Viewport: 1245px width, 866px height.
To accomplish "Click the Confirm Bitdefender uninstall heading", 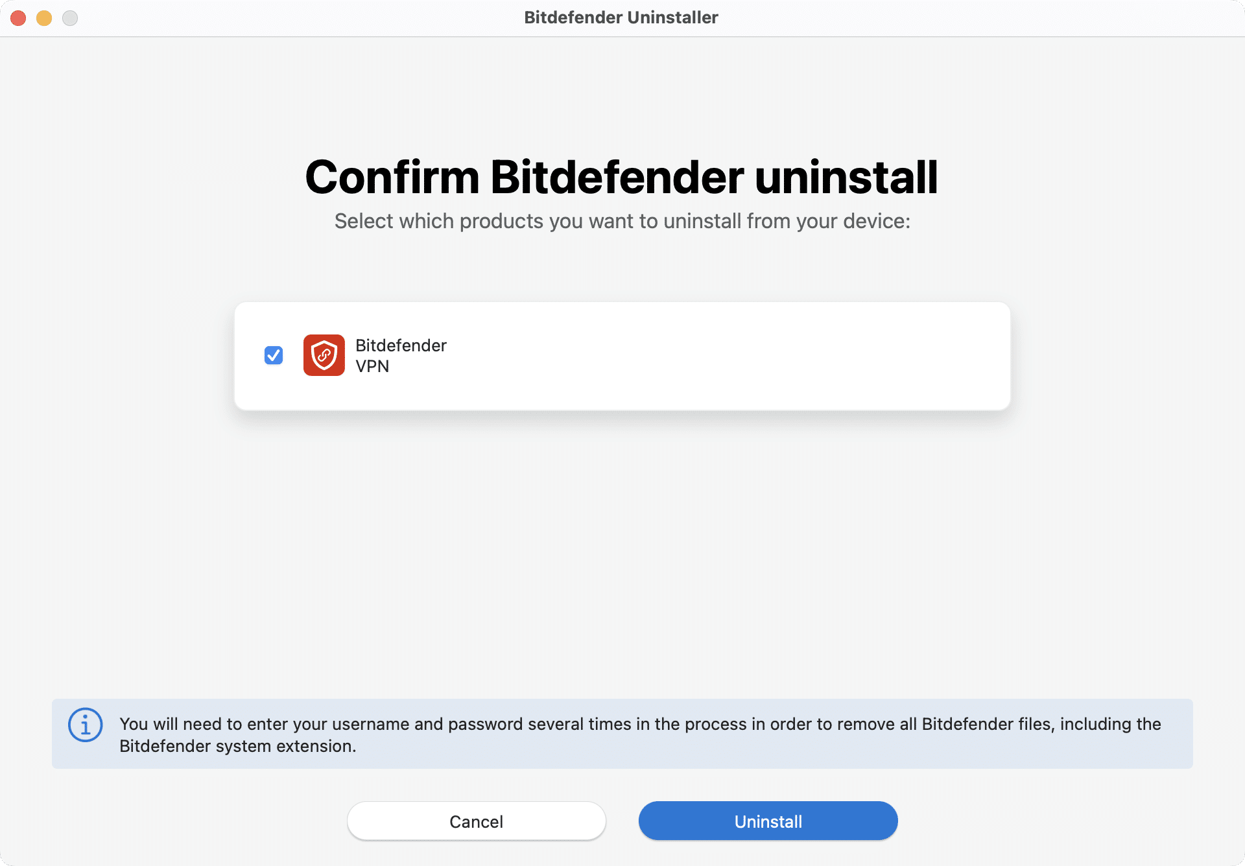I will point(622,176).
